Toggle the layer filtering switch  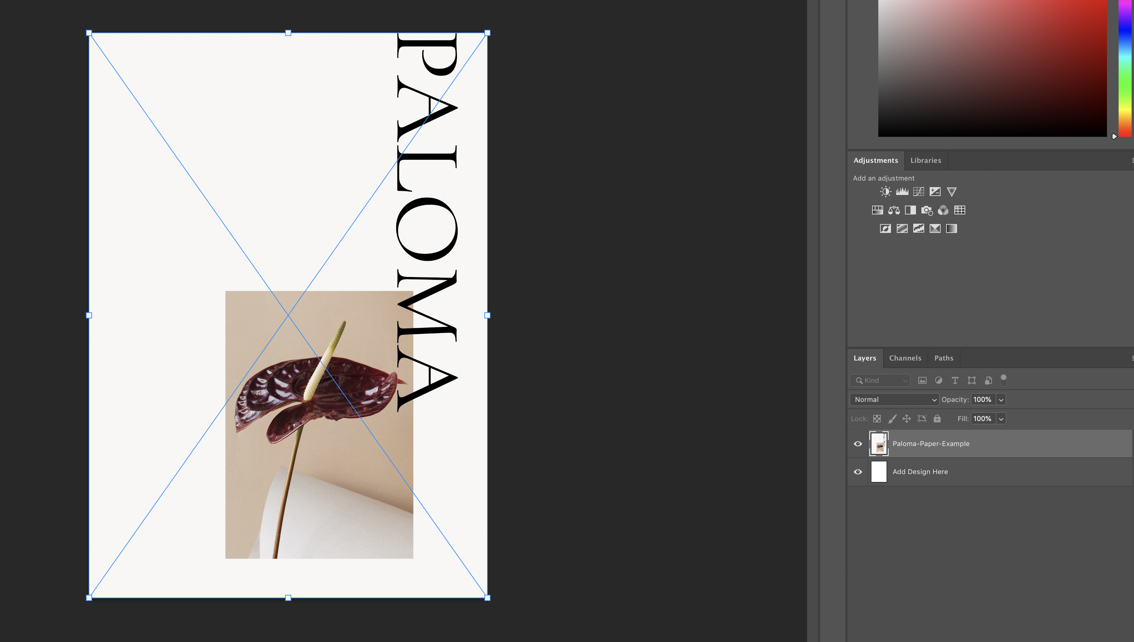(x=1003, y=379)
